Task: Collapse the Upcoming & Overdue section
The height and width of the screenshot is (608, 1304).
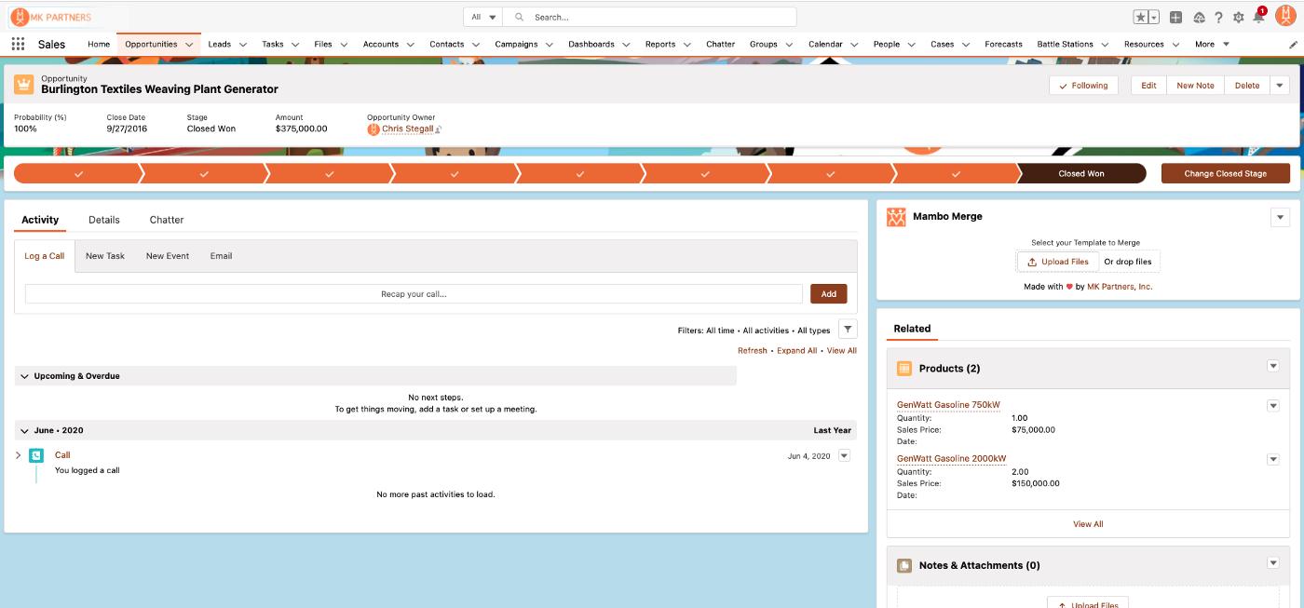Action: click(25, 376)
